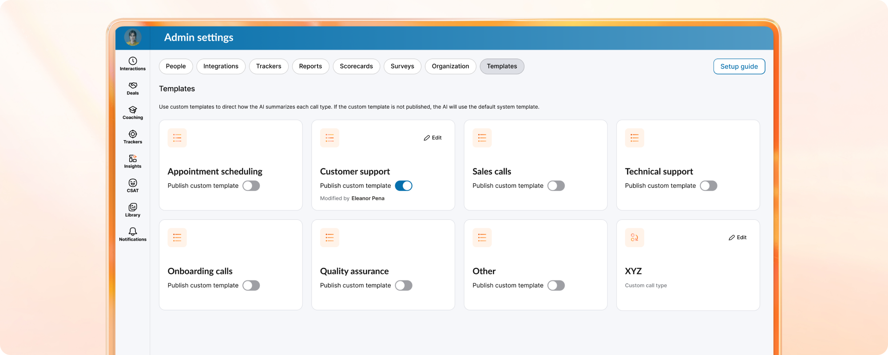Open the Library sidebar icon
Image resolution: width=888 pixels, height=355 pixels.
pyautogui.click(x=132, y=210)
